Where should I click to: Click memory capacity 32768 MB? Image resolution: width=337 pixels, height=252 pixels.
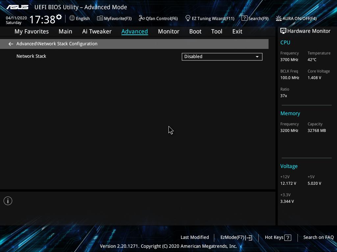pos(317,131)
